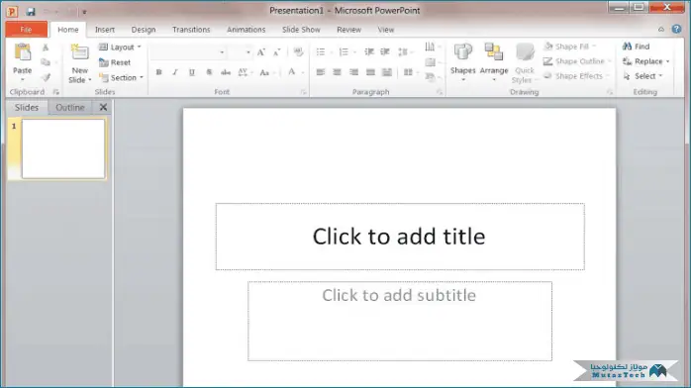The height and width of the screenshot is (388, 691).
Task: Open the Font dialog launcher
Action: (x=303, y=92)
